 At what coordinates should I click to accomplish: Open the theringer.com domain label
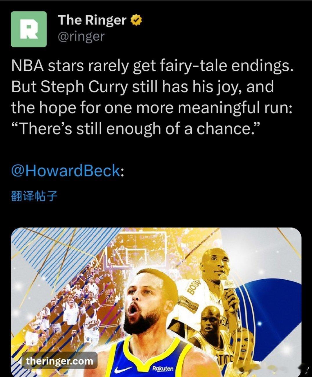[59, 361]
